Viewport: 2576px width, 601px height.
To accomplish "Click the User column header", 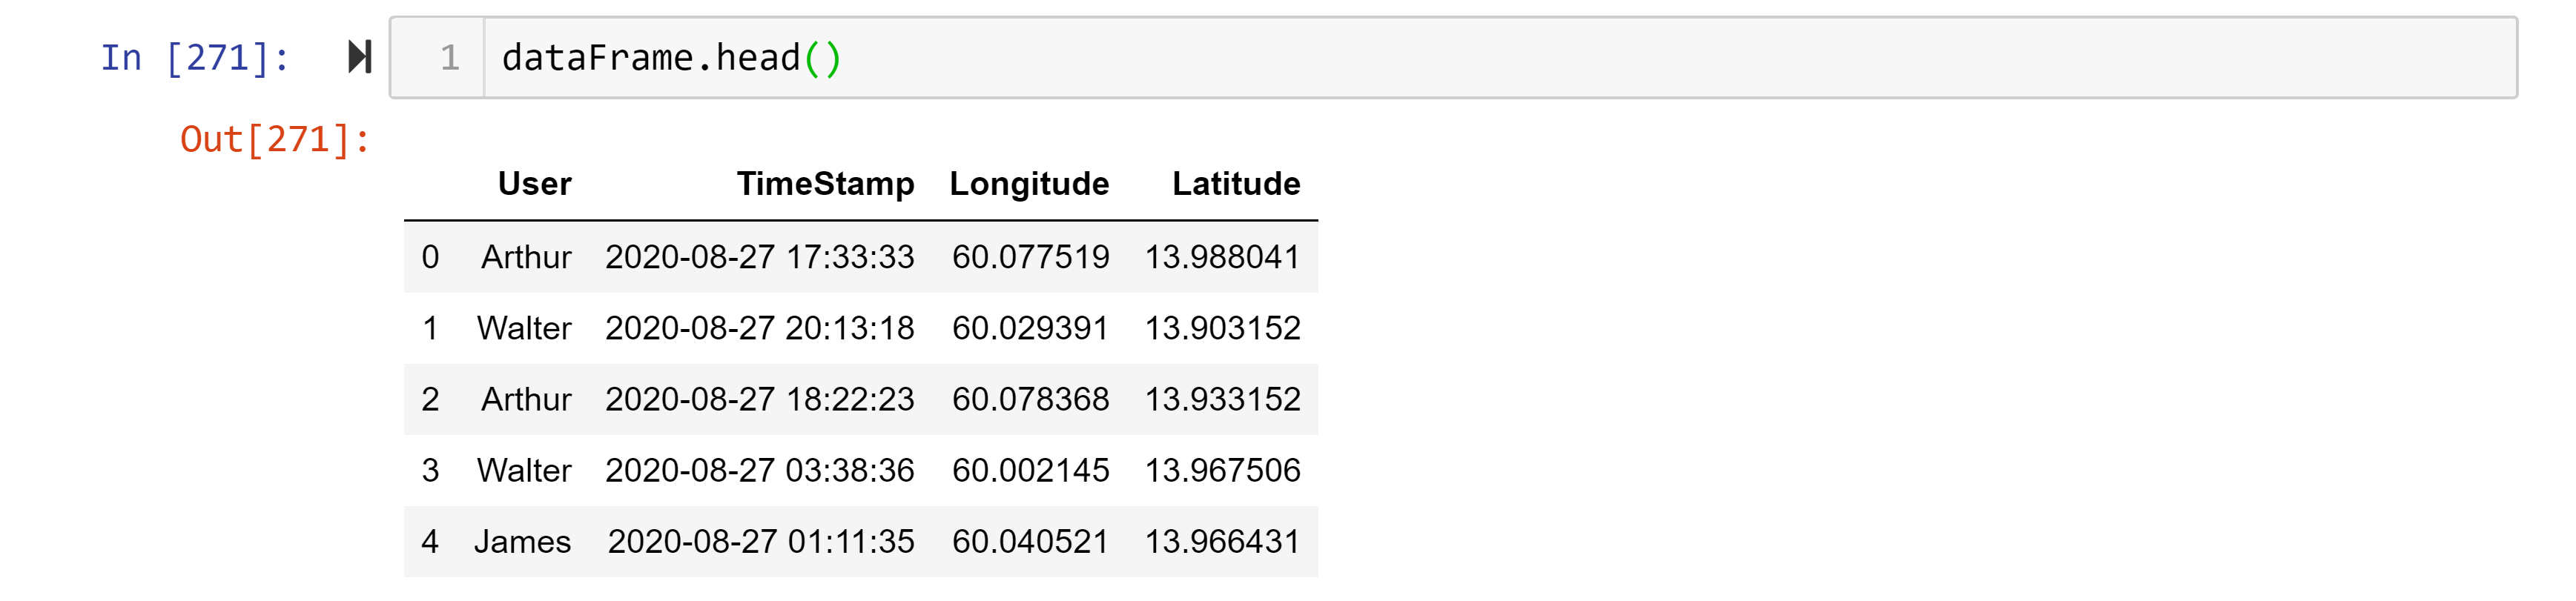I will pos(534,184).
